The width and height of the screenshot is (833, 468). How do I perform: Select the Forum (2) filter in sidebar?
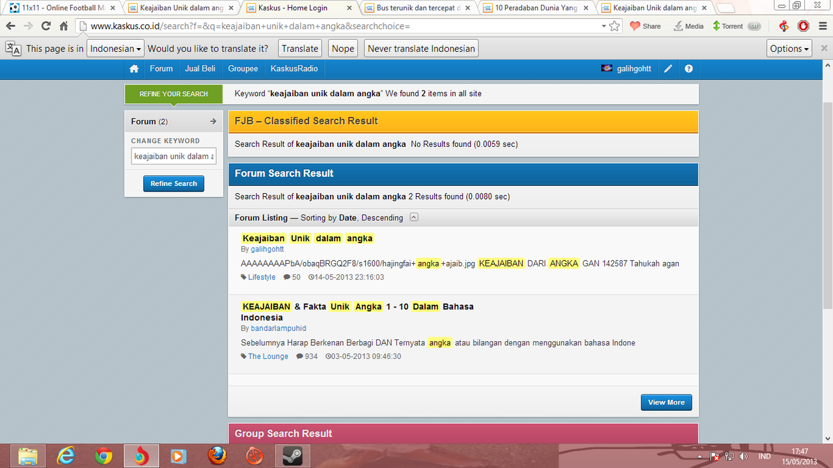(174, 122)
